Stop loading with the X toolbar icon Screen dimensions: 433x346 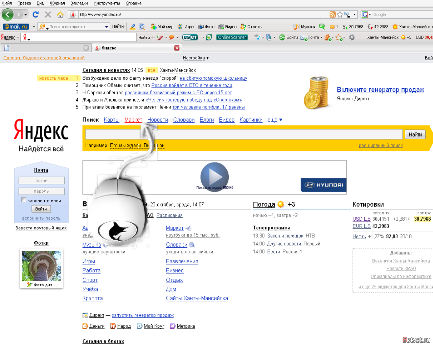point(48,15)
